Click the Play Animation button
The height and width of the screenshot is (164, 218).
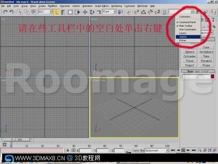tap(183, 150)
